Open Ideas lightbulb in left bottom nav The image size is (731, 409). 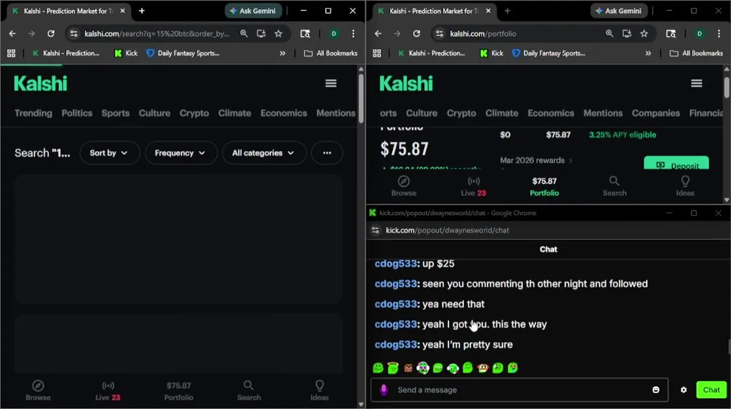point(319,386)
